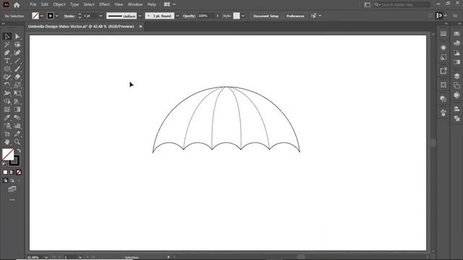463x260 pixels.
Task: Set paint mode to Color
Action: [5, 172]
